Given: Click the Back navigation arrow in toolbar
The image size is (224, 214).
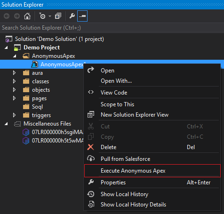Looking at the screenshot, I should pos(7,16).
